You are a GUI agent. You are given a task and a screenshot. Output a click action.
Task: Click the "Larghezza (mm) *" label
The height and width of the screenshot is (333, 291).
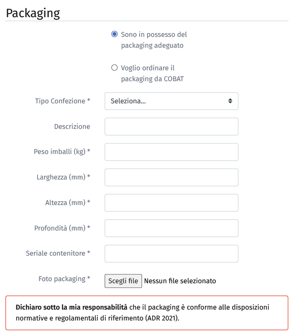(63, 177)
